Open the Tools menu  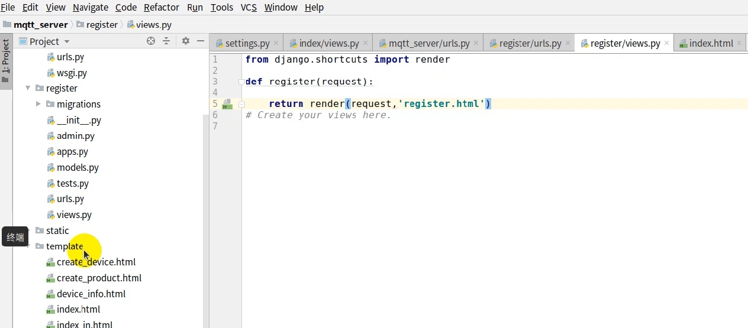222,7
